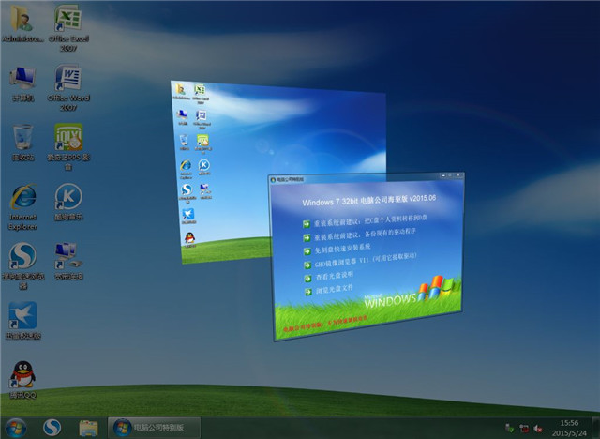Open the Internet Explorer desktop icon
The height and width of the screenshot is (439, 600).
pos(22,198)
